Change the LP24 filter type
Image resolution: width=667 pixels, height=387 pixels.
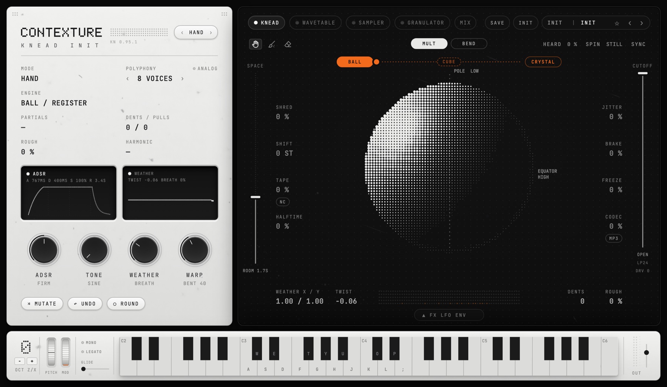click(643, 263)
